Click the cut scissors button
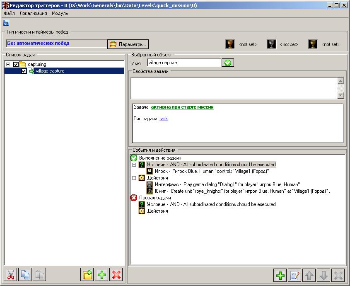 coord(10,274)
